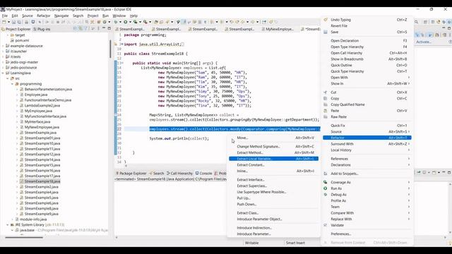Screen dimensions: 452x254
Task: Click the magnifier search icon at top right
Action: [x=416, y=22]
